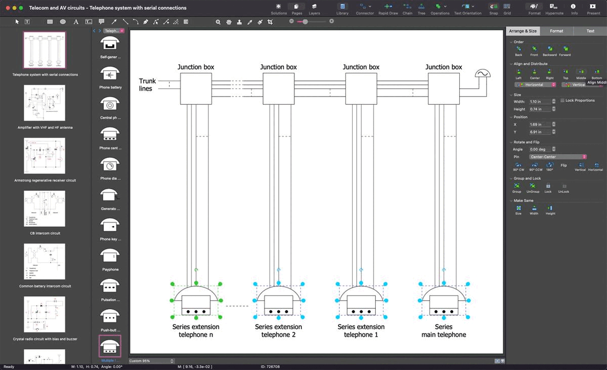Screen dimensions: 607x370
Task: Open the Horizontal distribute dropdown
Action: coord(536,85)
